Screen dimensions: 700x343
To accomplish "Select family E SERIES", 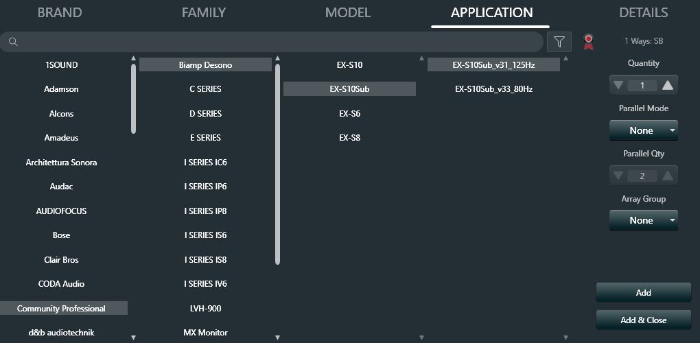I will point(205,138).
